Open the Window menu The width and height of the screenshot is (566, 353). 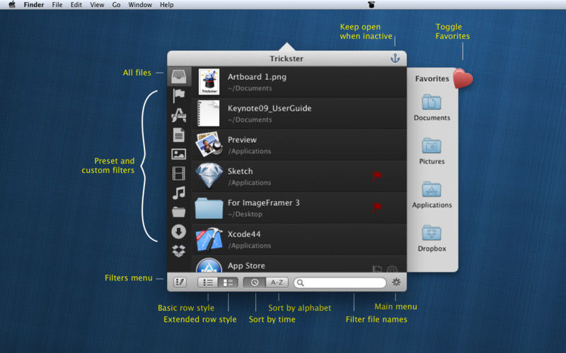[x=140, y=5]
